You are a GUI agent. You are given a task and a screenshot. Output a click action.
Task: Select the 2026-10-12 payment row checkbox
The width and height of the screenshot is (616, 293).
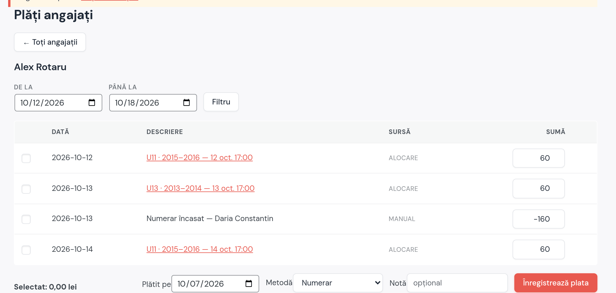click(26, 158)
